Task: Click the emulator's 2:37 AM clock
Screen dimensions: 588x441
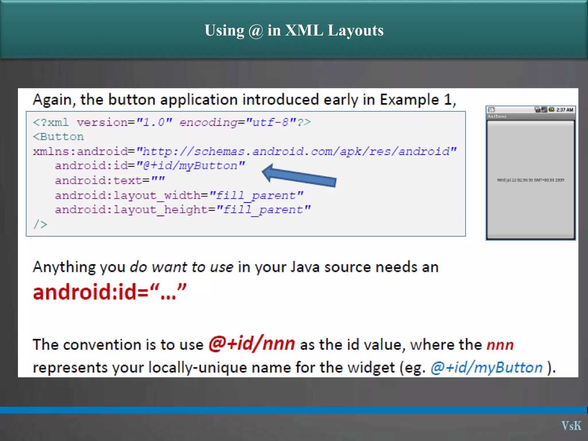Action: (x=564, y=110)
